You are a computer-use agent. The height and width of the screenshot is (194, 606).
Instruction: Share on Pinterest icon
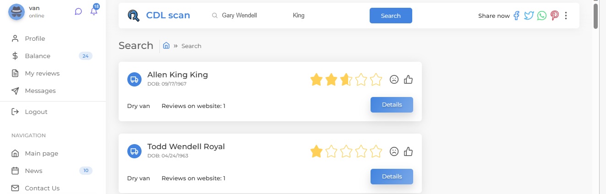coord(555,16)
